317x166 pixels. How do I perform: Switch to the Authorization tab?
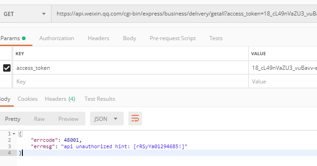(x=57, y=38)
